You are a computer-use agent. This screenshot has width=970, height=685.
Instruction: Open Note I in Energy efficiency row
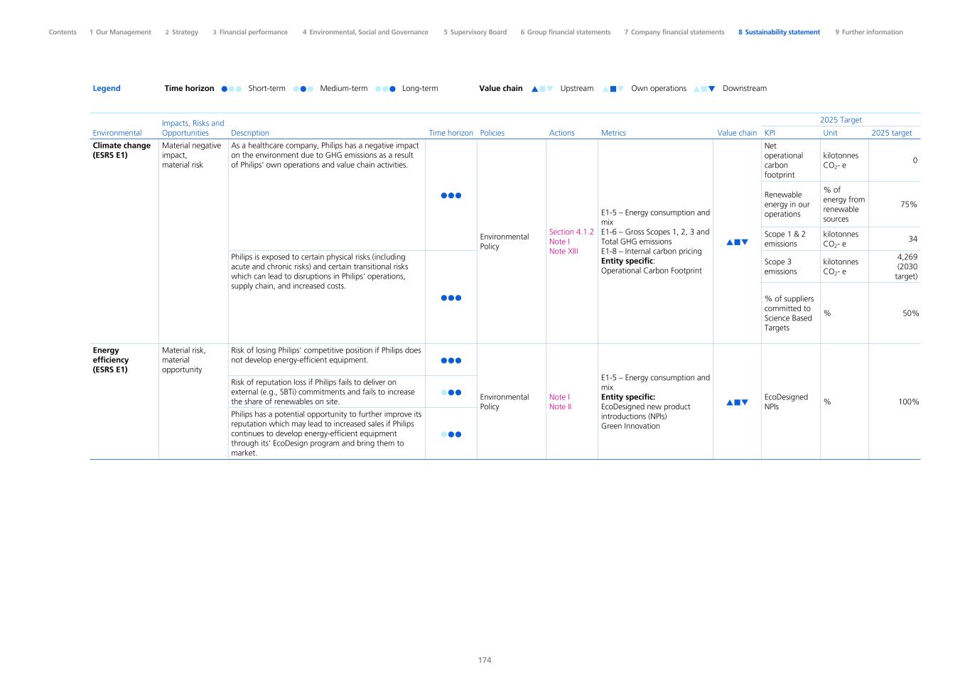point(559,397)
